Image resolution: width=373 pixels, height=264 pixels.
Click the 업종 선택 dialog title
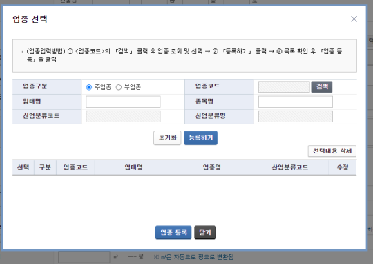30,19
